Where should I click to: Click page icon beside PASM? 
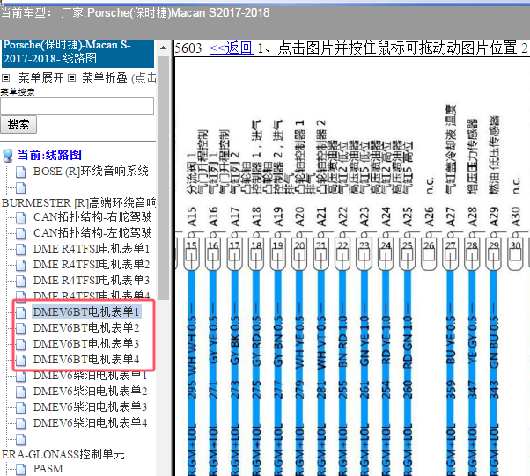click(x=21, y=469)
